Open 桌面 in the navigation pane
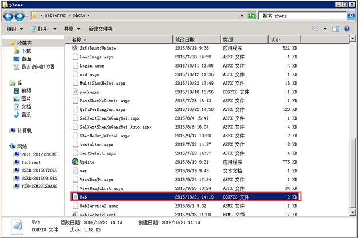The width and height of the screenshot is (358, 238). 26,59
